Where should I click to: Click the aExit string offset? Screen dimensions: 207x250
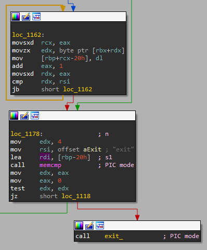92,149
